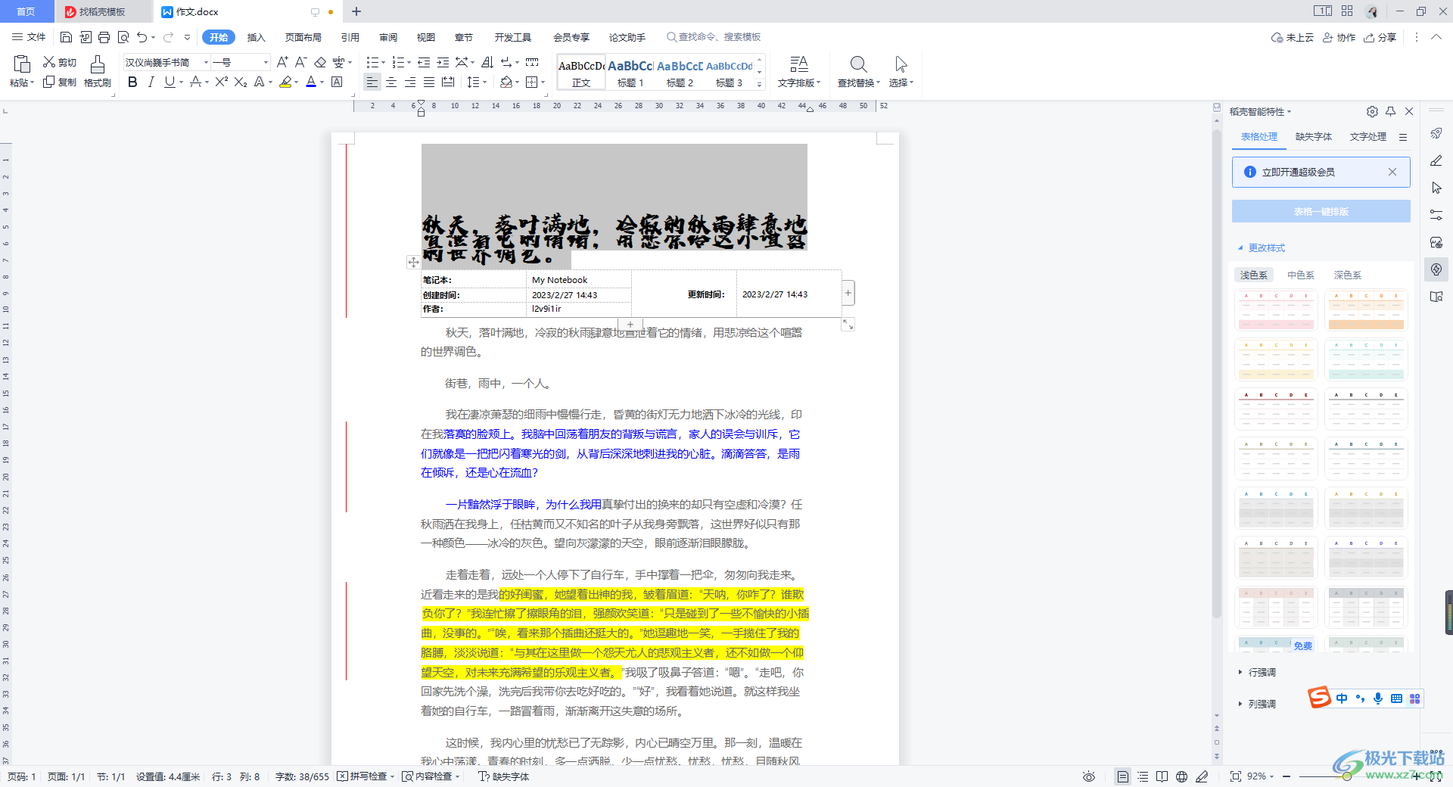
Task: Open bullet list dropdown arrow
Action: click(x=384, y=63)
